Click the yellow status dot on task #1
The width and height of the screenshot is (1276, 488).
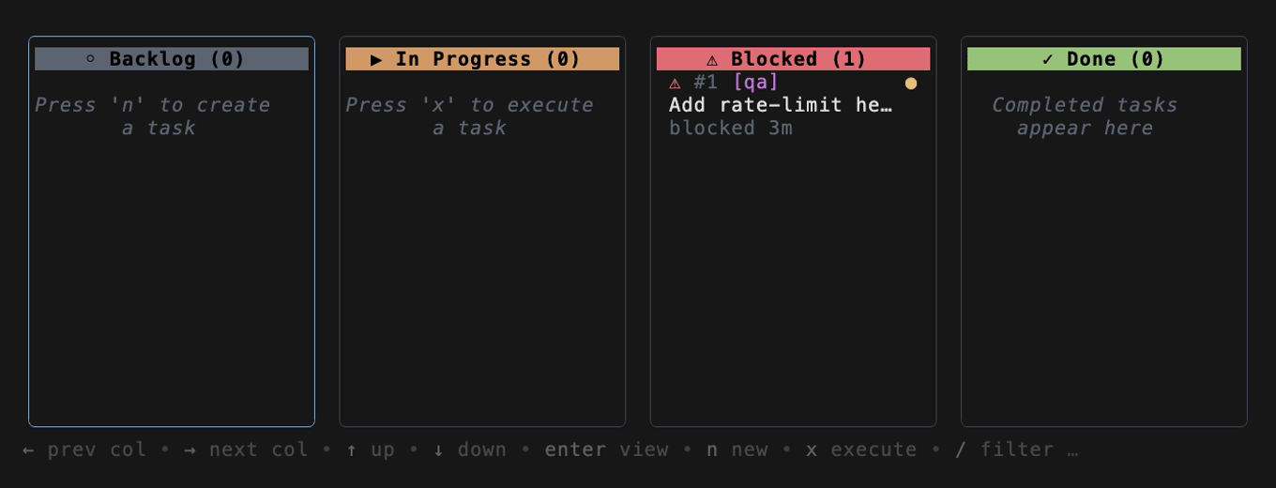910,84
